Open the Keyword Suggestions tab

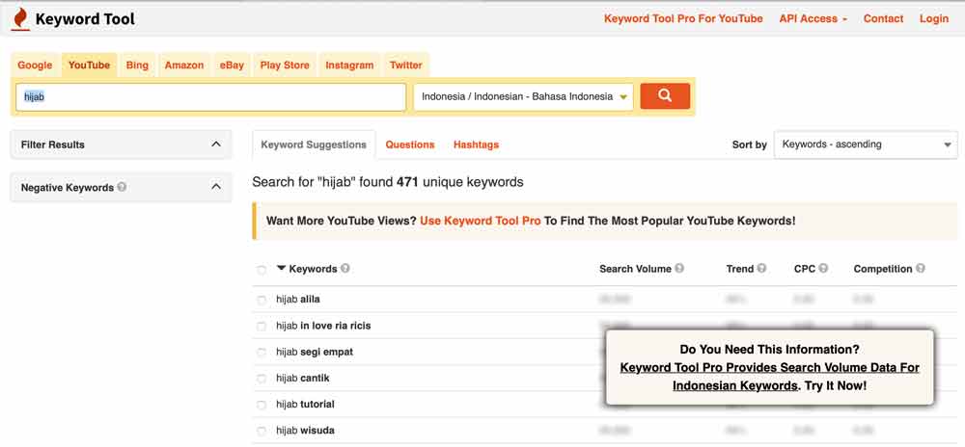pos(314,145)
